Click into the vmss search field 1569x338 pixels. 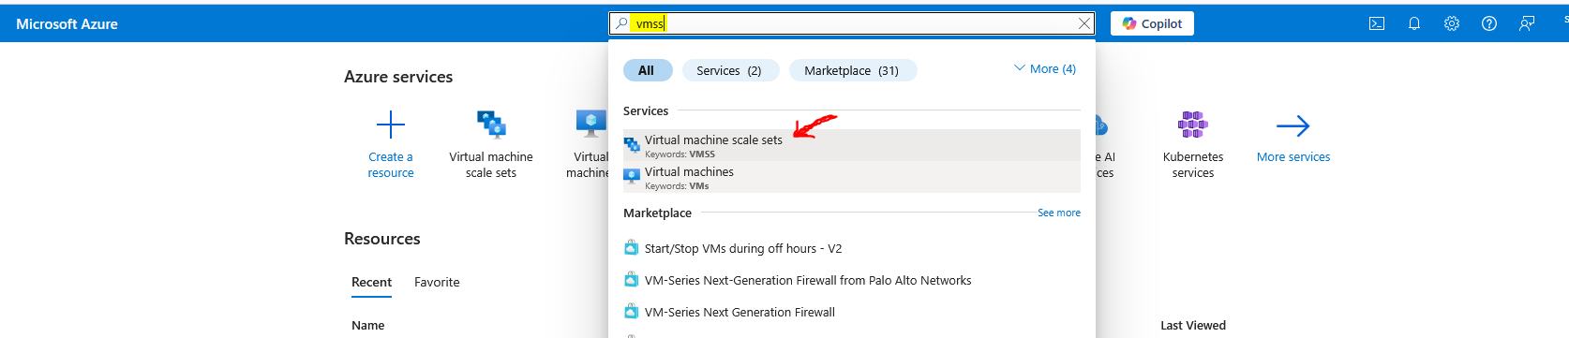[x=853, y=23]
